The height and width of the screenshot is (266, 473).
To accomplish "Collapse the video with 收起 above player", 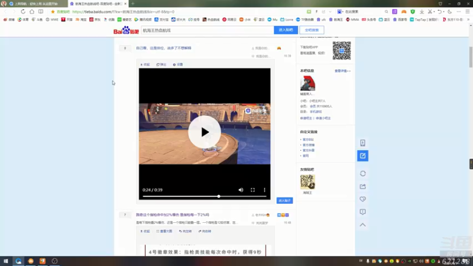I will [145, 64].
